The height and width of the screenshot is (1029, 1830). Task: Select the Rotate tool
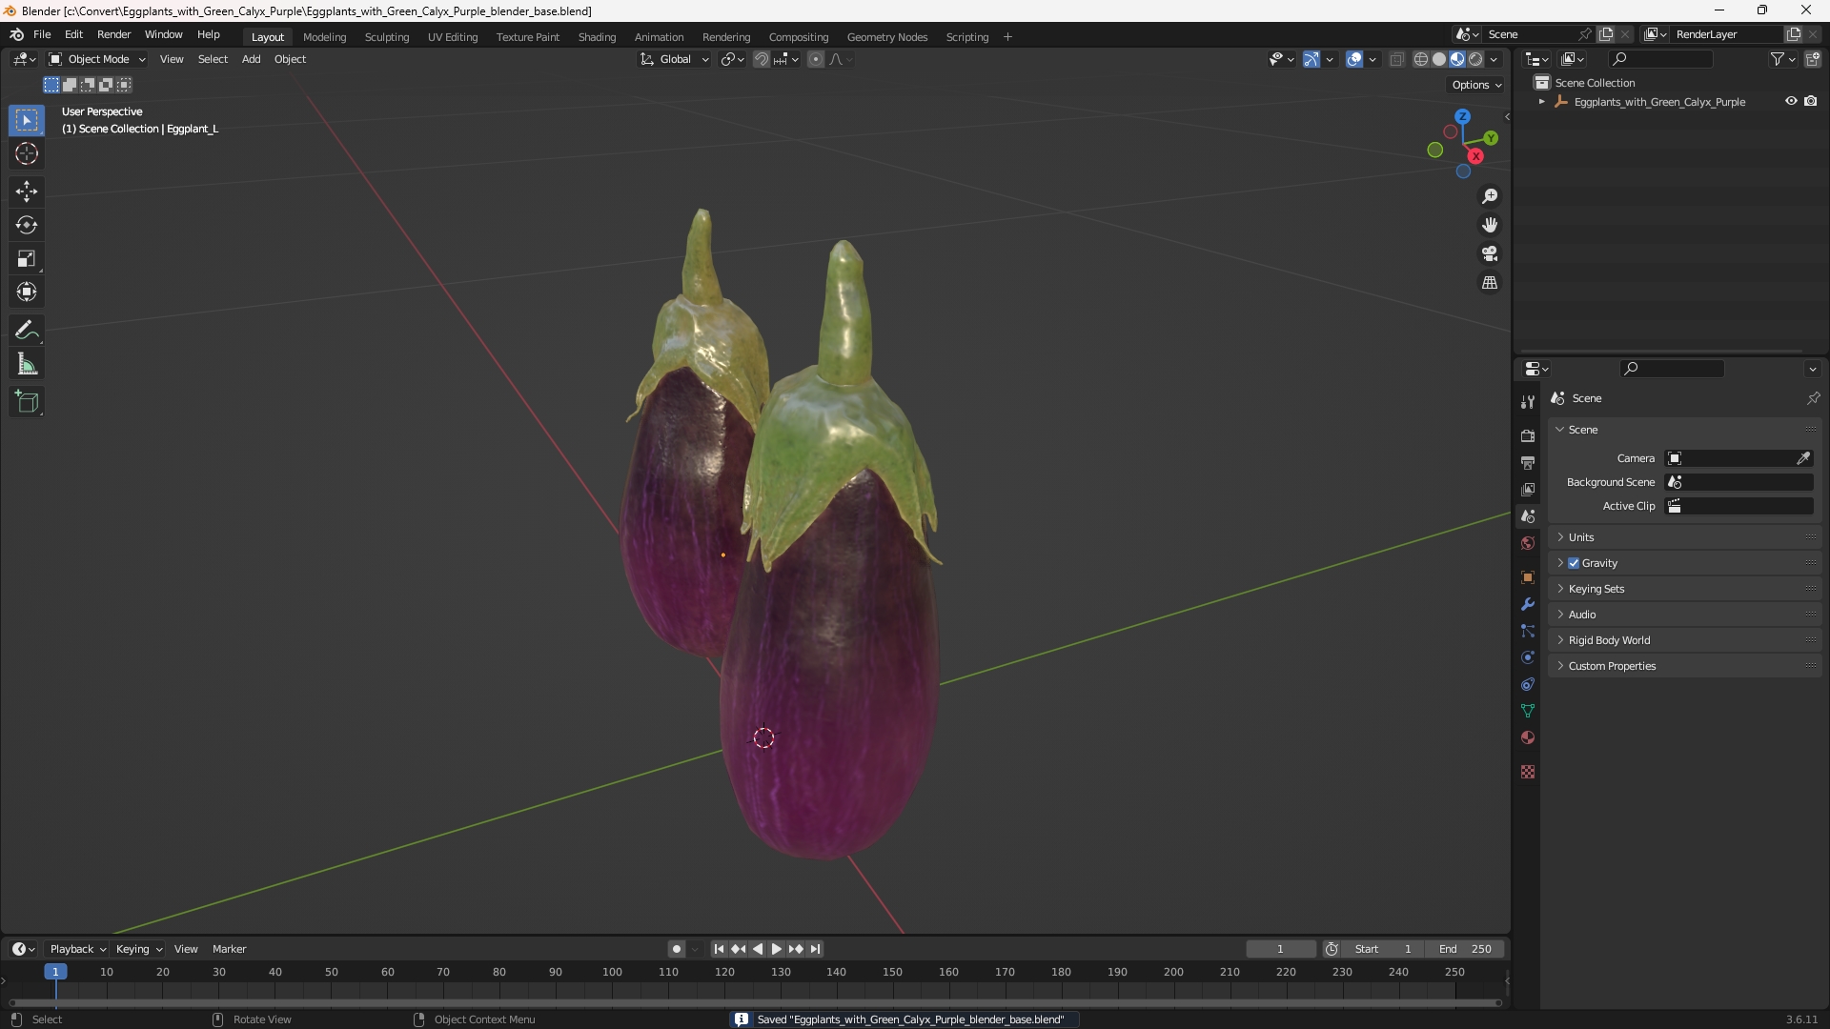point(27,225)
